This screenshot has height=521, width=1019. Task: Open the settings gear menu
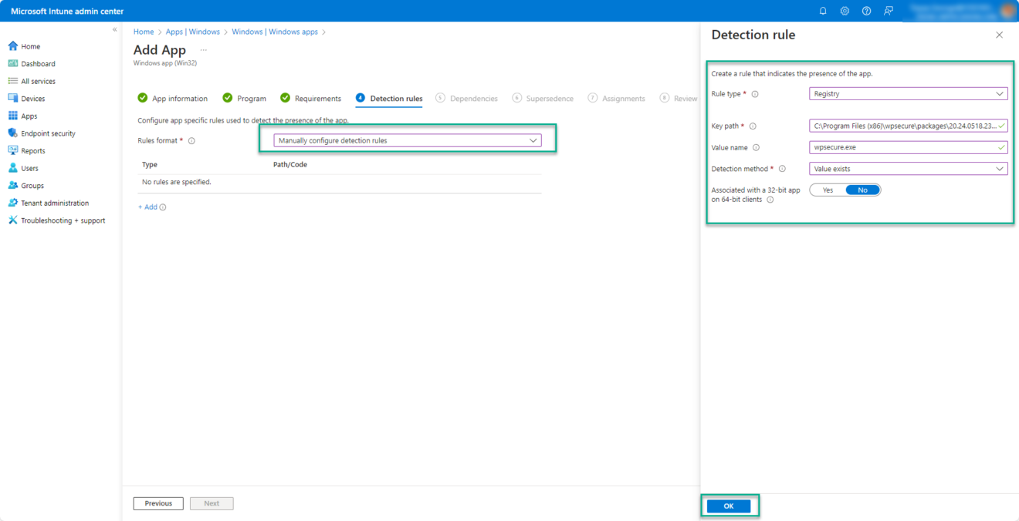pyautogui.click(x=844, y=11)
